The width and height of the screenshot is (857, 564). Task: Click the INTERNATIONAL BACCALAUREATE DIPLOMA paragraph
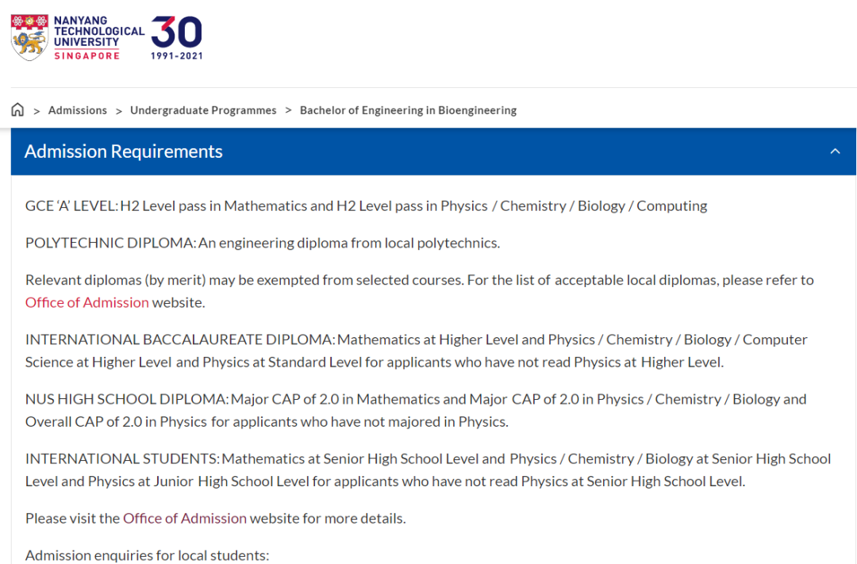(416, 351)
